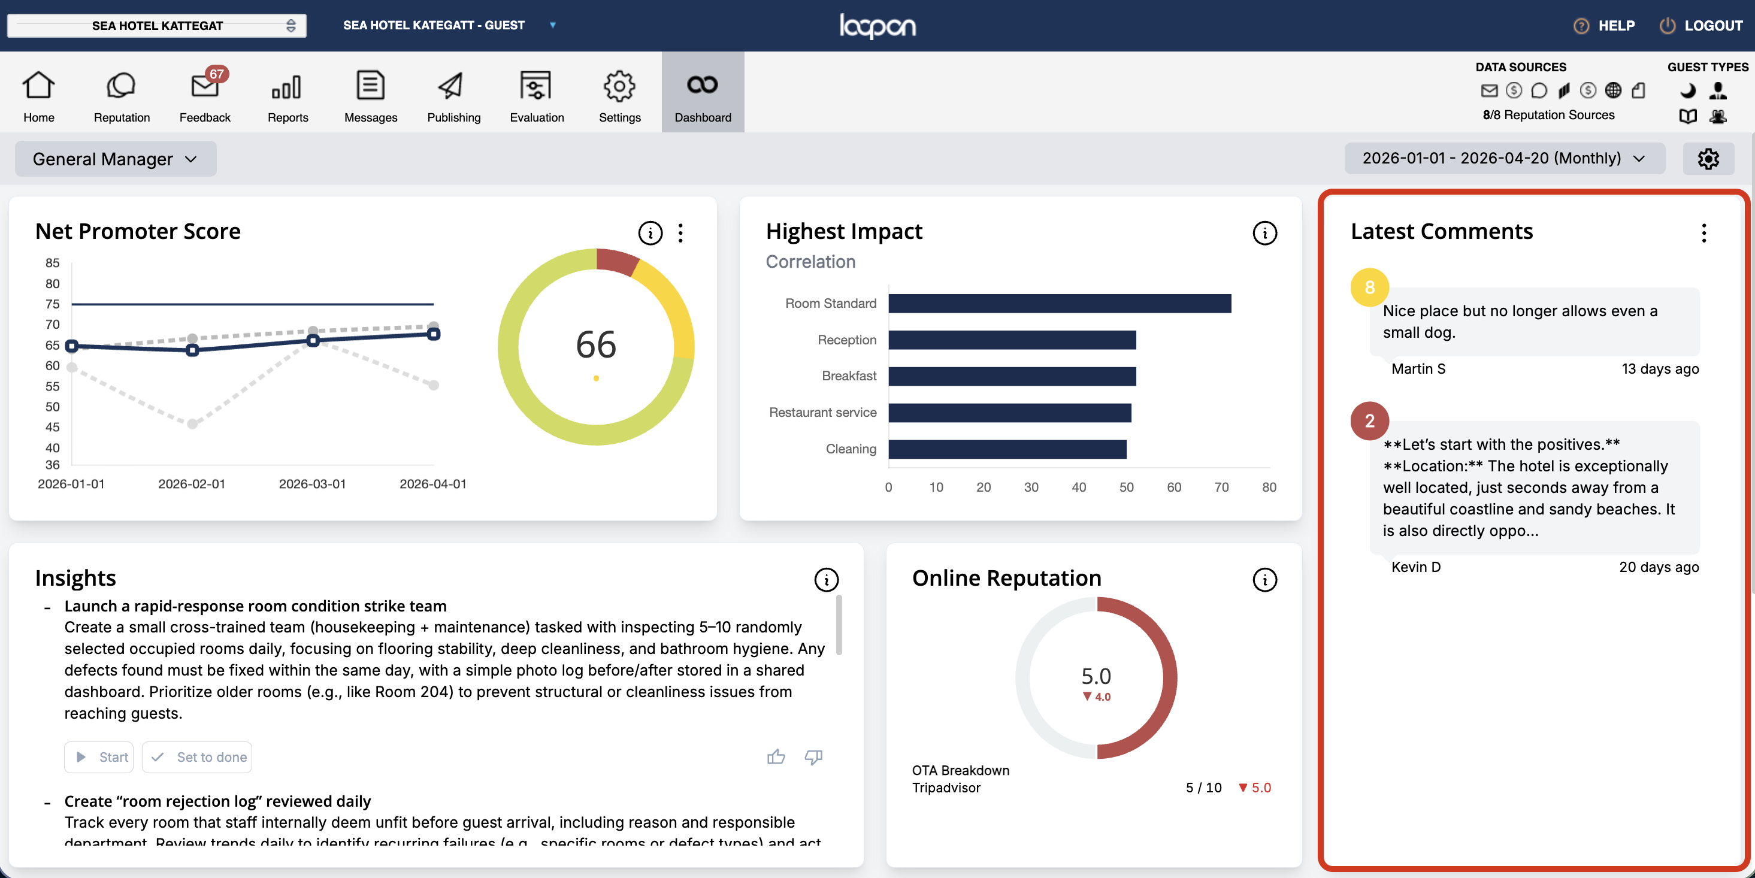The image size is (1755, 878).
Task: Give thumbs up to the insight
Action: click(x=776, y=757)
